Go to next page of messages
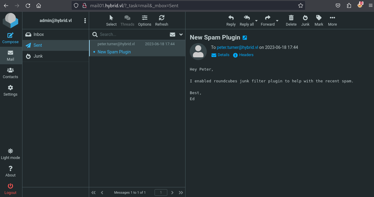This screenshot has width=374, height=197. click(x=172, y=192)
